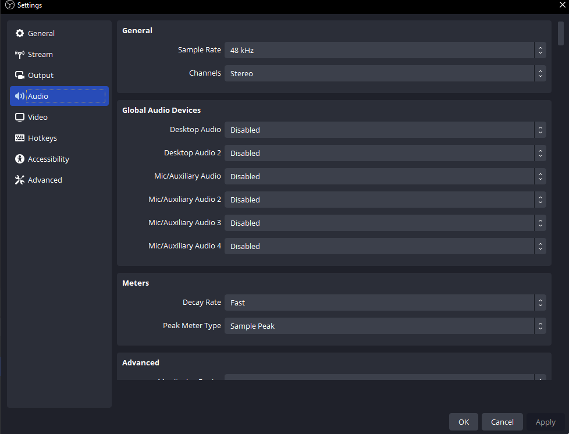Click the Decay Rate spinner arrows
The height and width of the screenshot is (434, 569).
coord(540,303)
